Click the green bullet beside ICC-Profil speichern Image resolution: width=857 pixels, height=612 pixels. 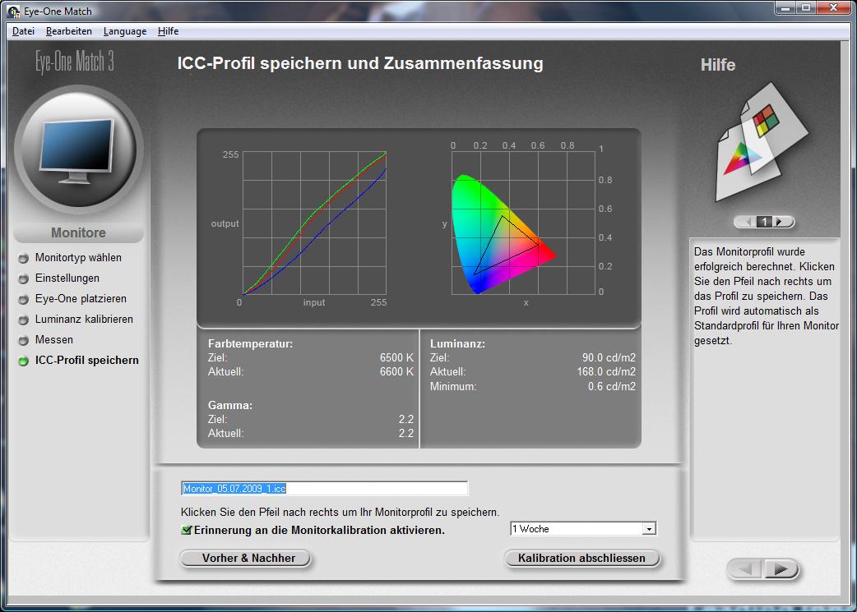(x=24, y=361)
